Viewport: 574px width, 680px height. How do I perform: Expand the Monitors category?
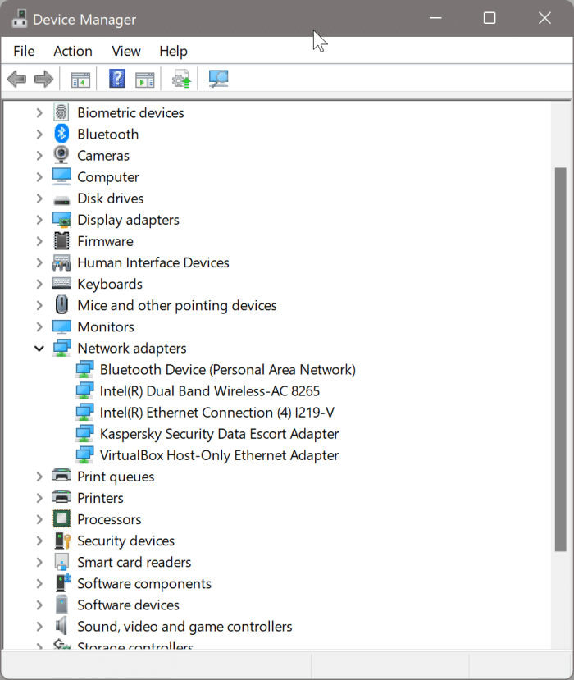(x=39, y=326)
